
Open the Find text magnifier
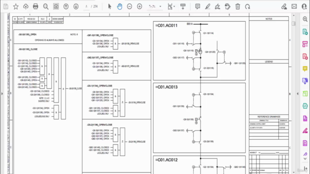pyautogui.click(x=46, y=6)
